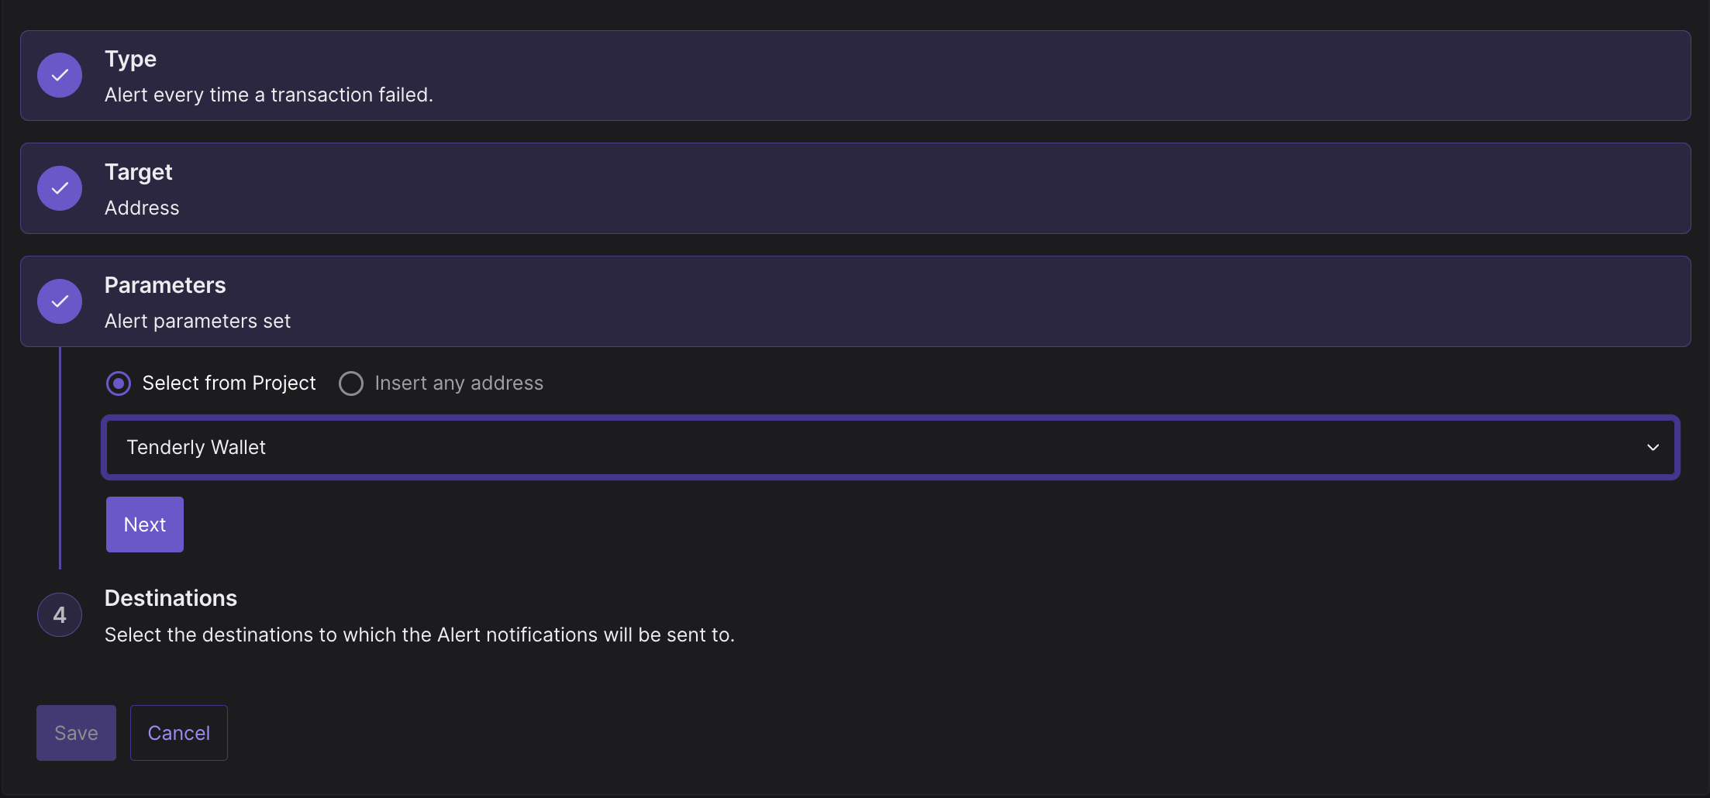Click the 'Alert parameters set' description
The height and width of the screenshot is (798, 1710).
198,321
